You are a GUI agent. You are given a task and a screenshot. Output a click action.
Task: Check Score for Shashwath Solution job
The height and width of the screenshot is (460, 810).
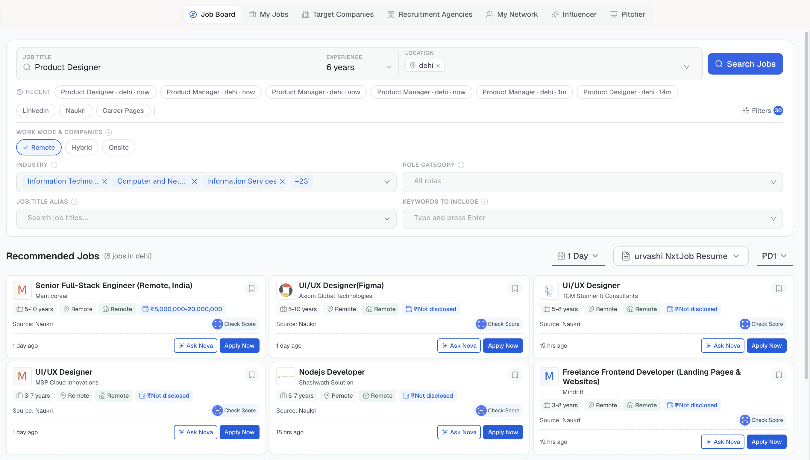(498, 411)
